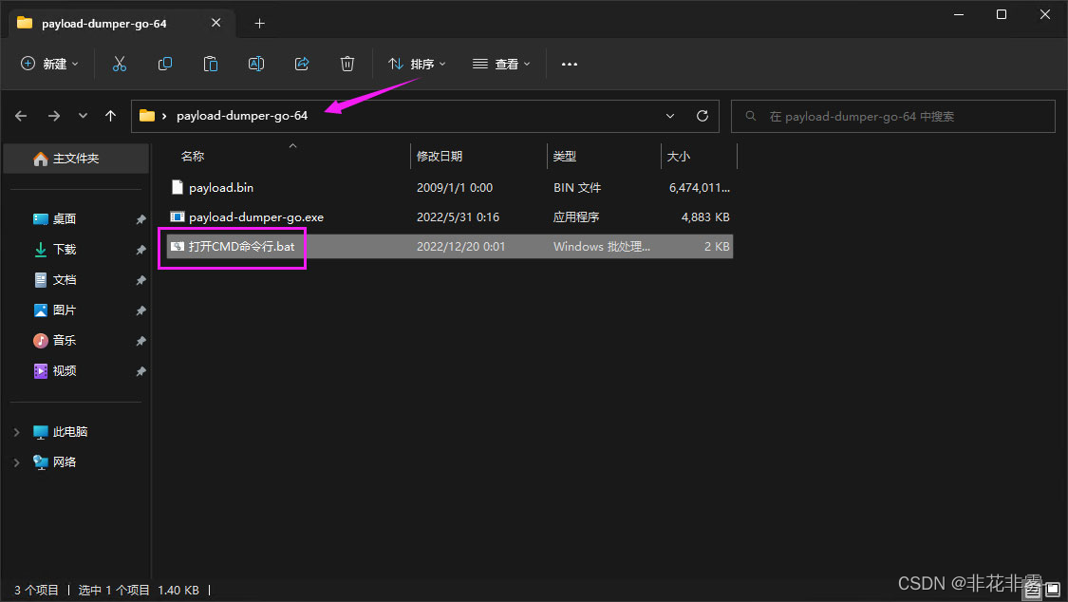
Task: Expand the 网络 tree node
Action: pos(17,462)
